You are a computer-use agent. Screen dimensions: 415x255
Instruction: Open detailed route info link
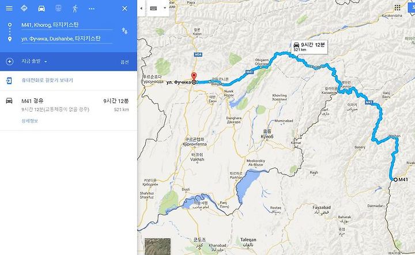(x=29, y=121)
